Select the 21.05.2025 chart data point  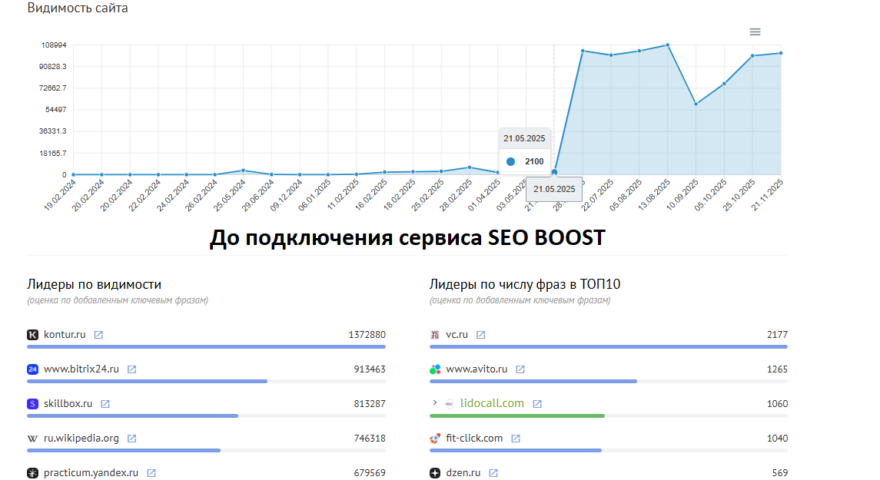(553, 170)
